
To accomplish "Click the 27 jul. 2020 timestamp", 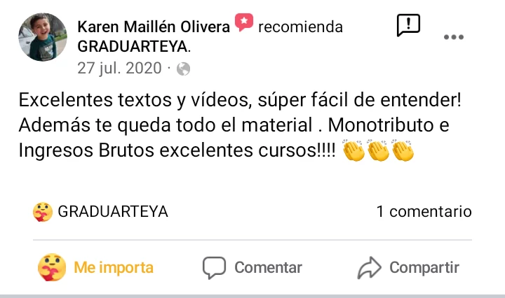I will [119, 69].
